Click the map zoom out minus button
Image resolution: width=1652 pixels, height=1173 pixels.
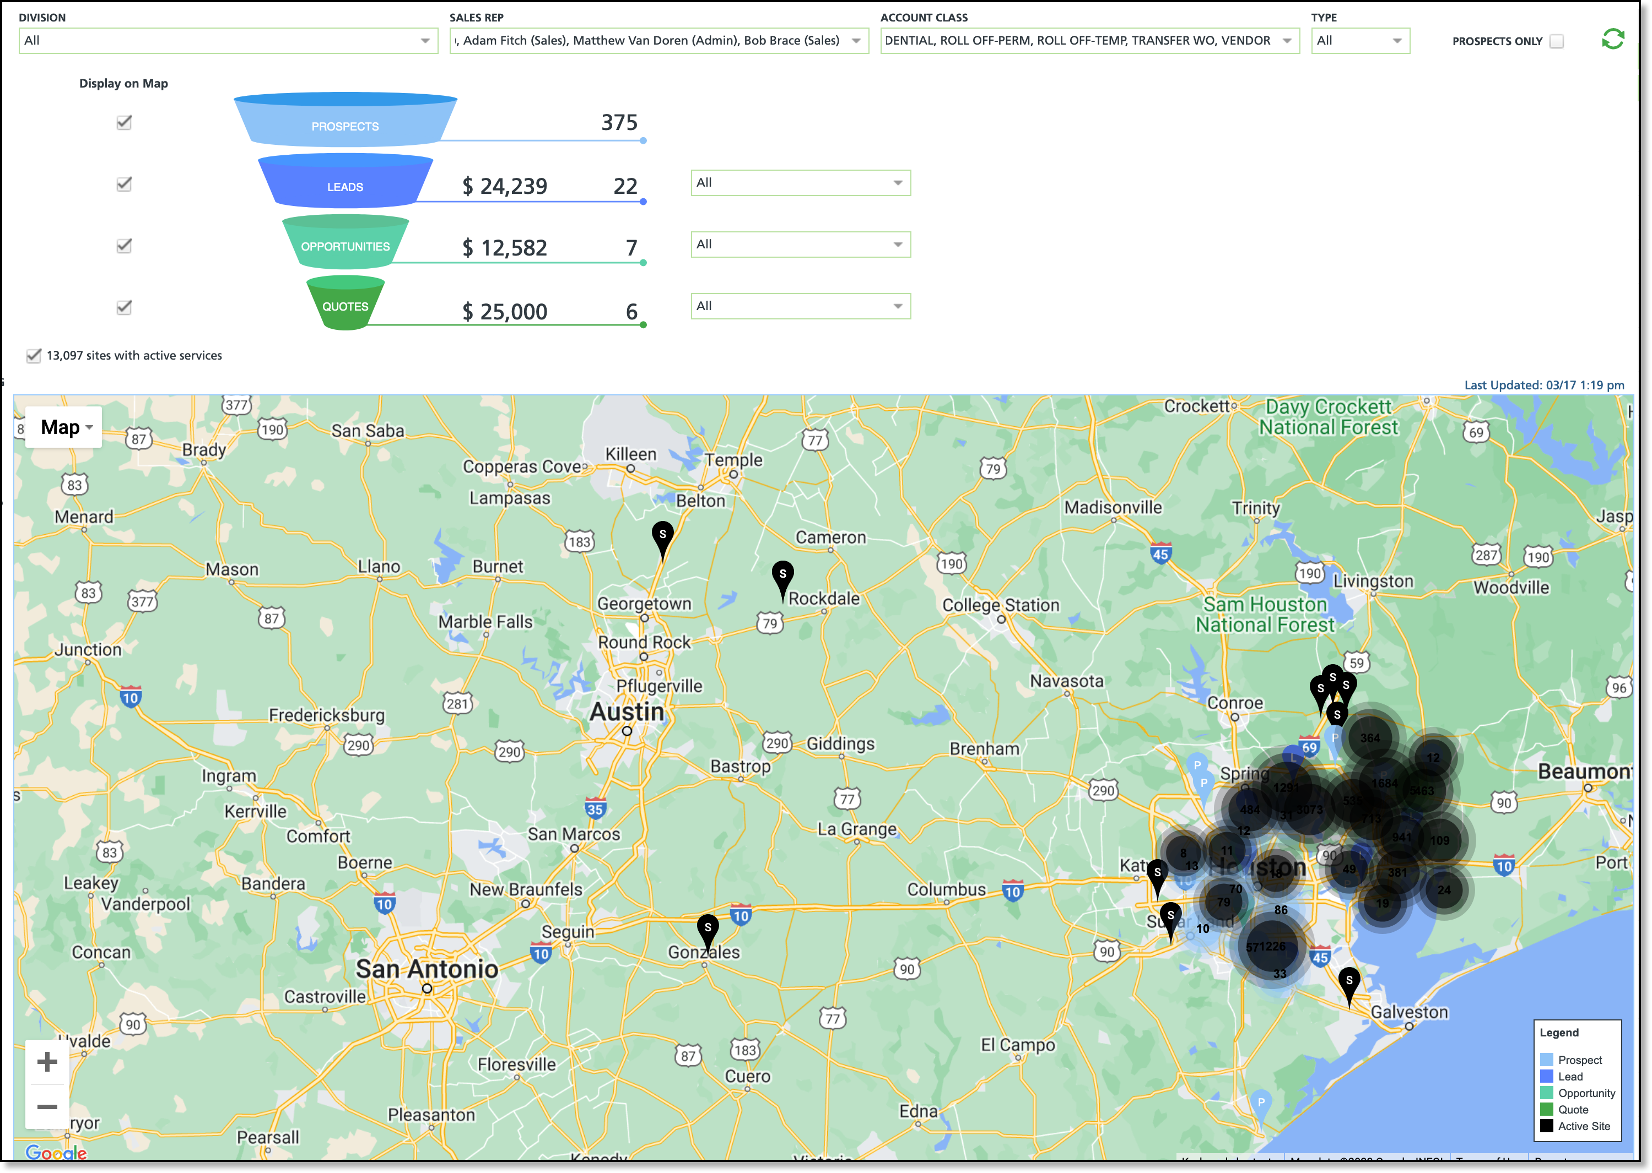point(47,1106)
